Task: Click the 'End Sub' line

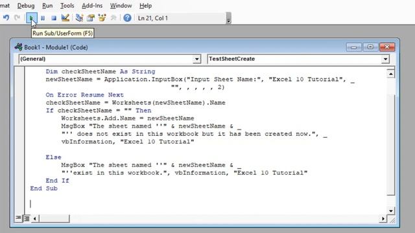Action: click(x=44, y=188)
